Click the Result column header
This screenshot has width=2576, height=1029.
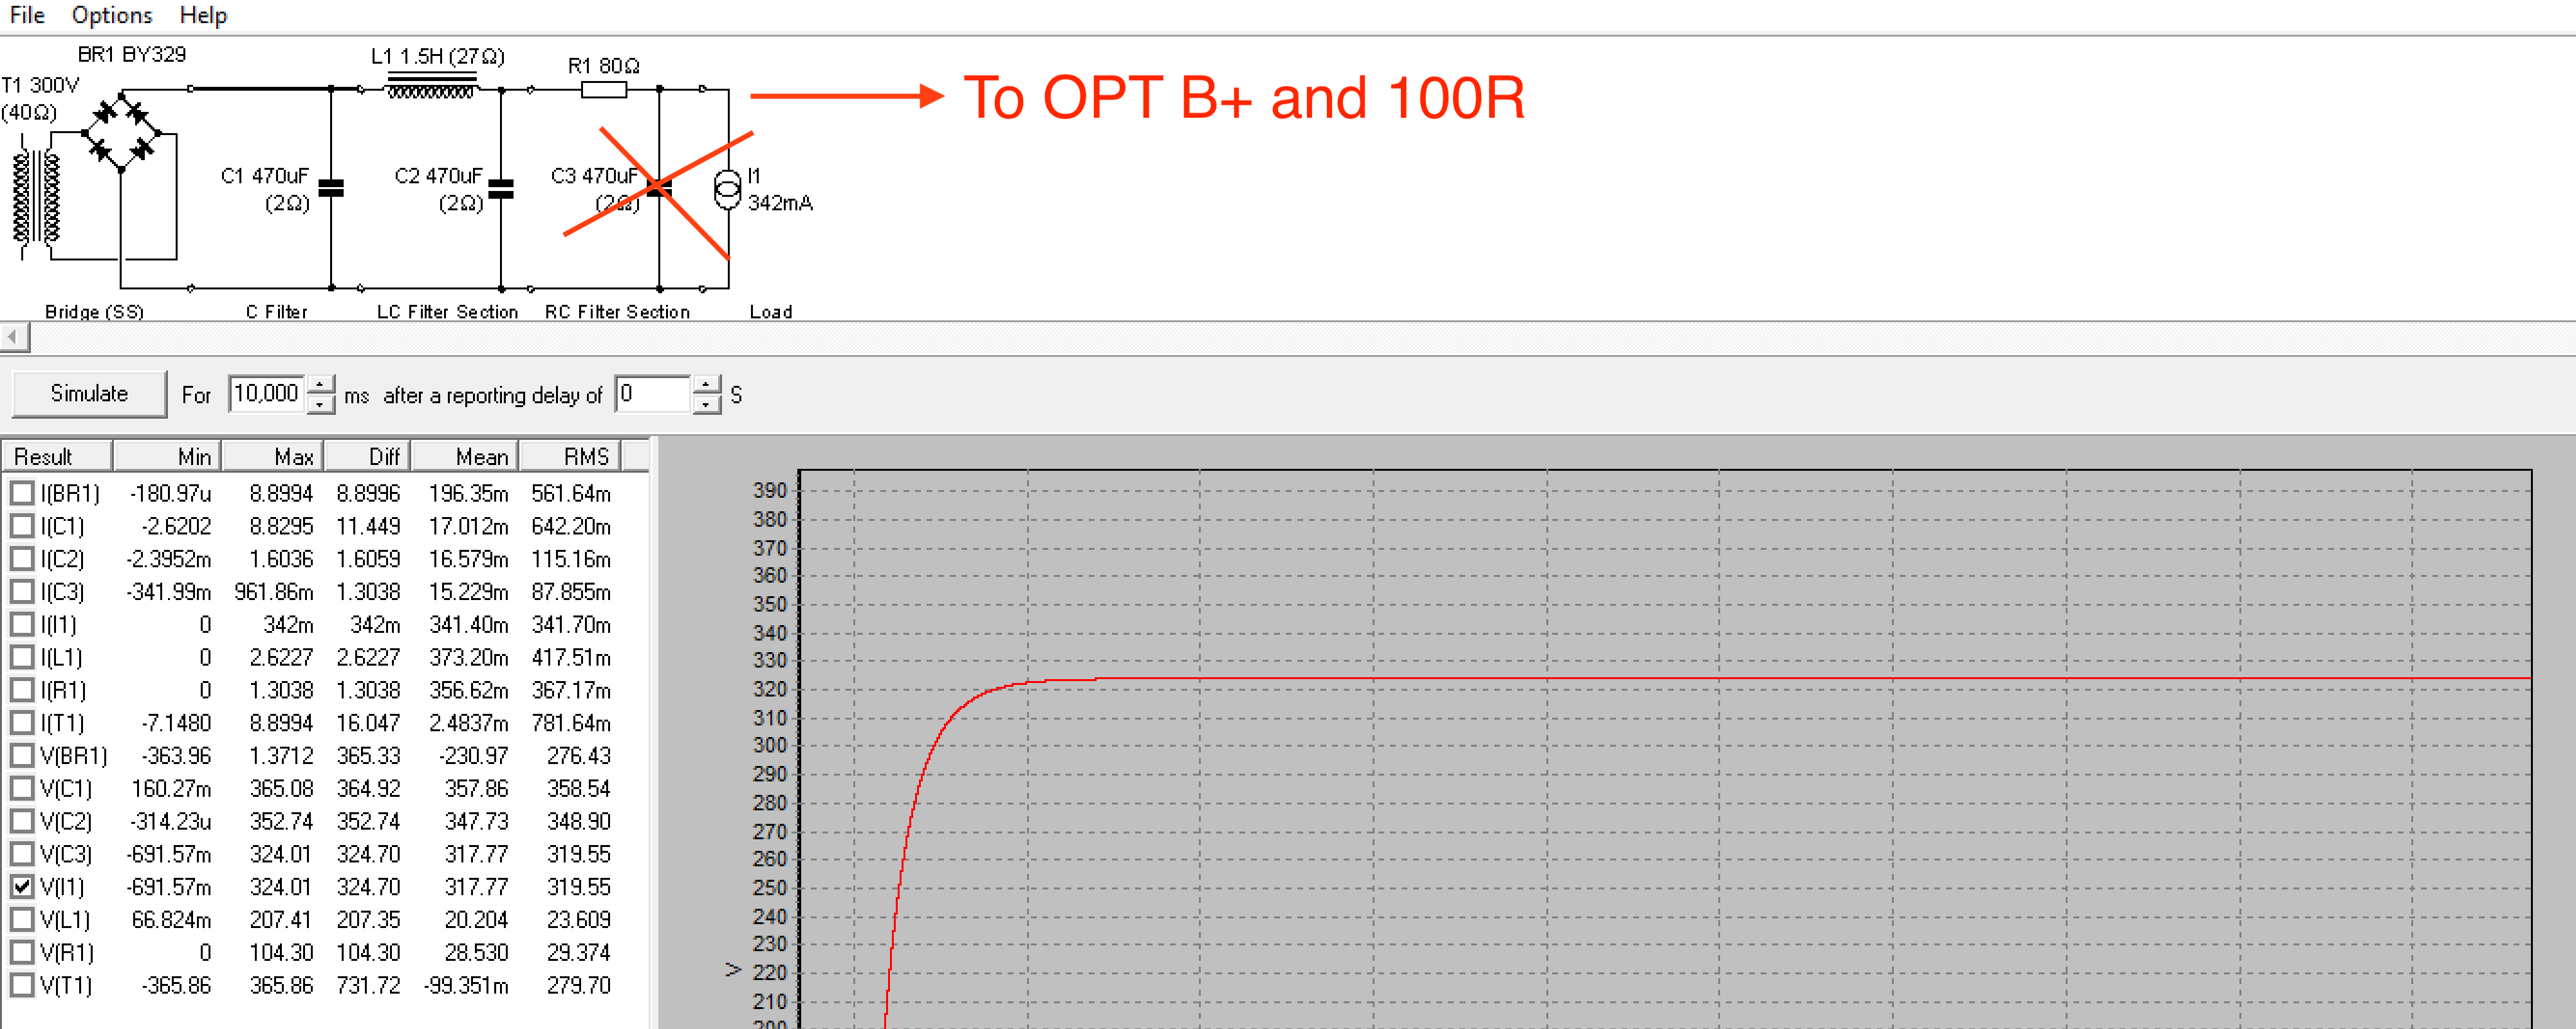click(56, 457)
